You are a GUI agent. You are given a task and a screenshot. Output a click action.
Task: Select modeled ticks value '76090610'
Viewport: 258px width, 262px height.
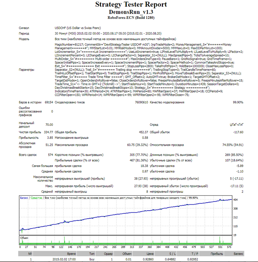(x=142, y=102)
